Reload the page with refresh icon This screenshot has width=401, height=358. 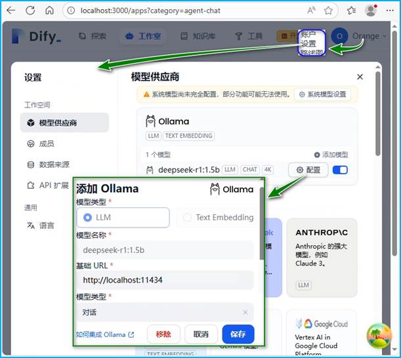tap(30, 10)
